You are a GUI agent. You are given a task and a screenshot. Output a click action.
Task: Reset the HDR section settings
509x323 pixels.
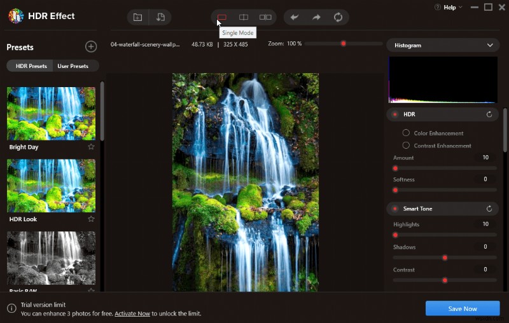(x=489, y=114)
